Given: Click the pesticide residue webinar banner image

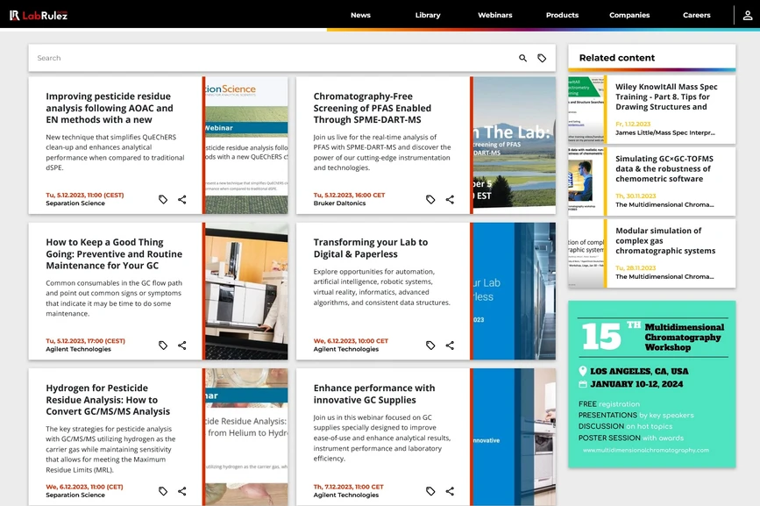Looking at the screenshot, I should [246, 145].
